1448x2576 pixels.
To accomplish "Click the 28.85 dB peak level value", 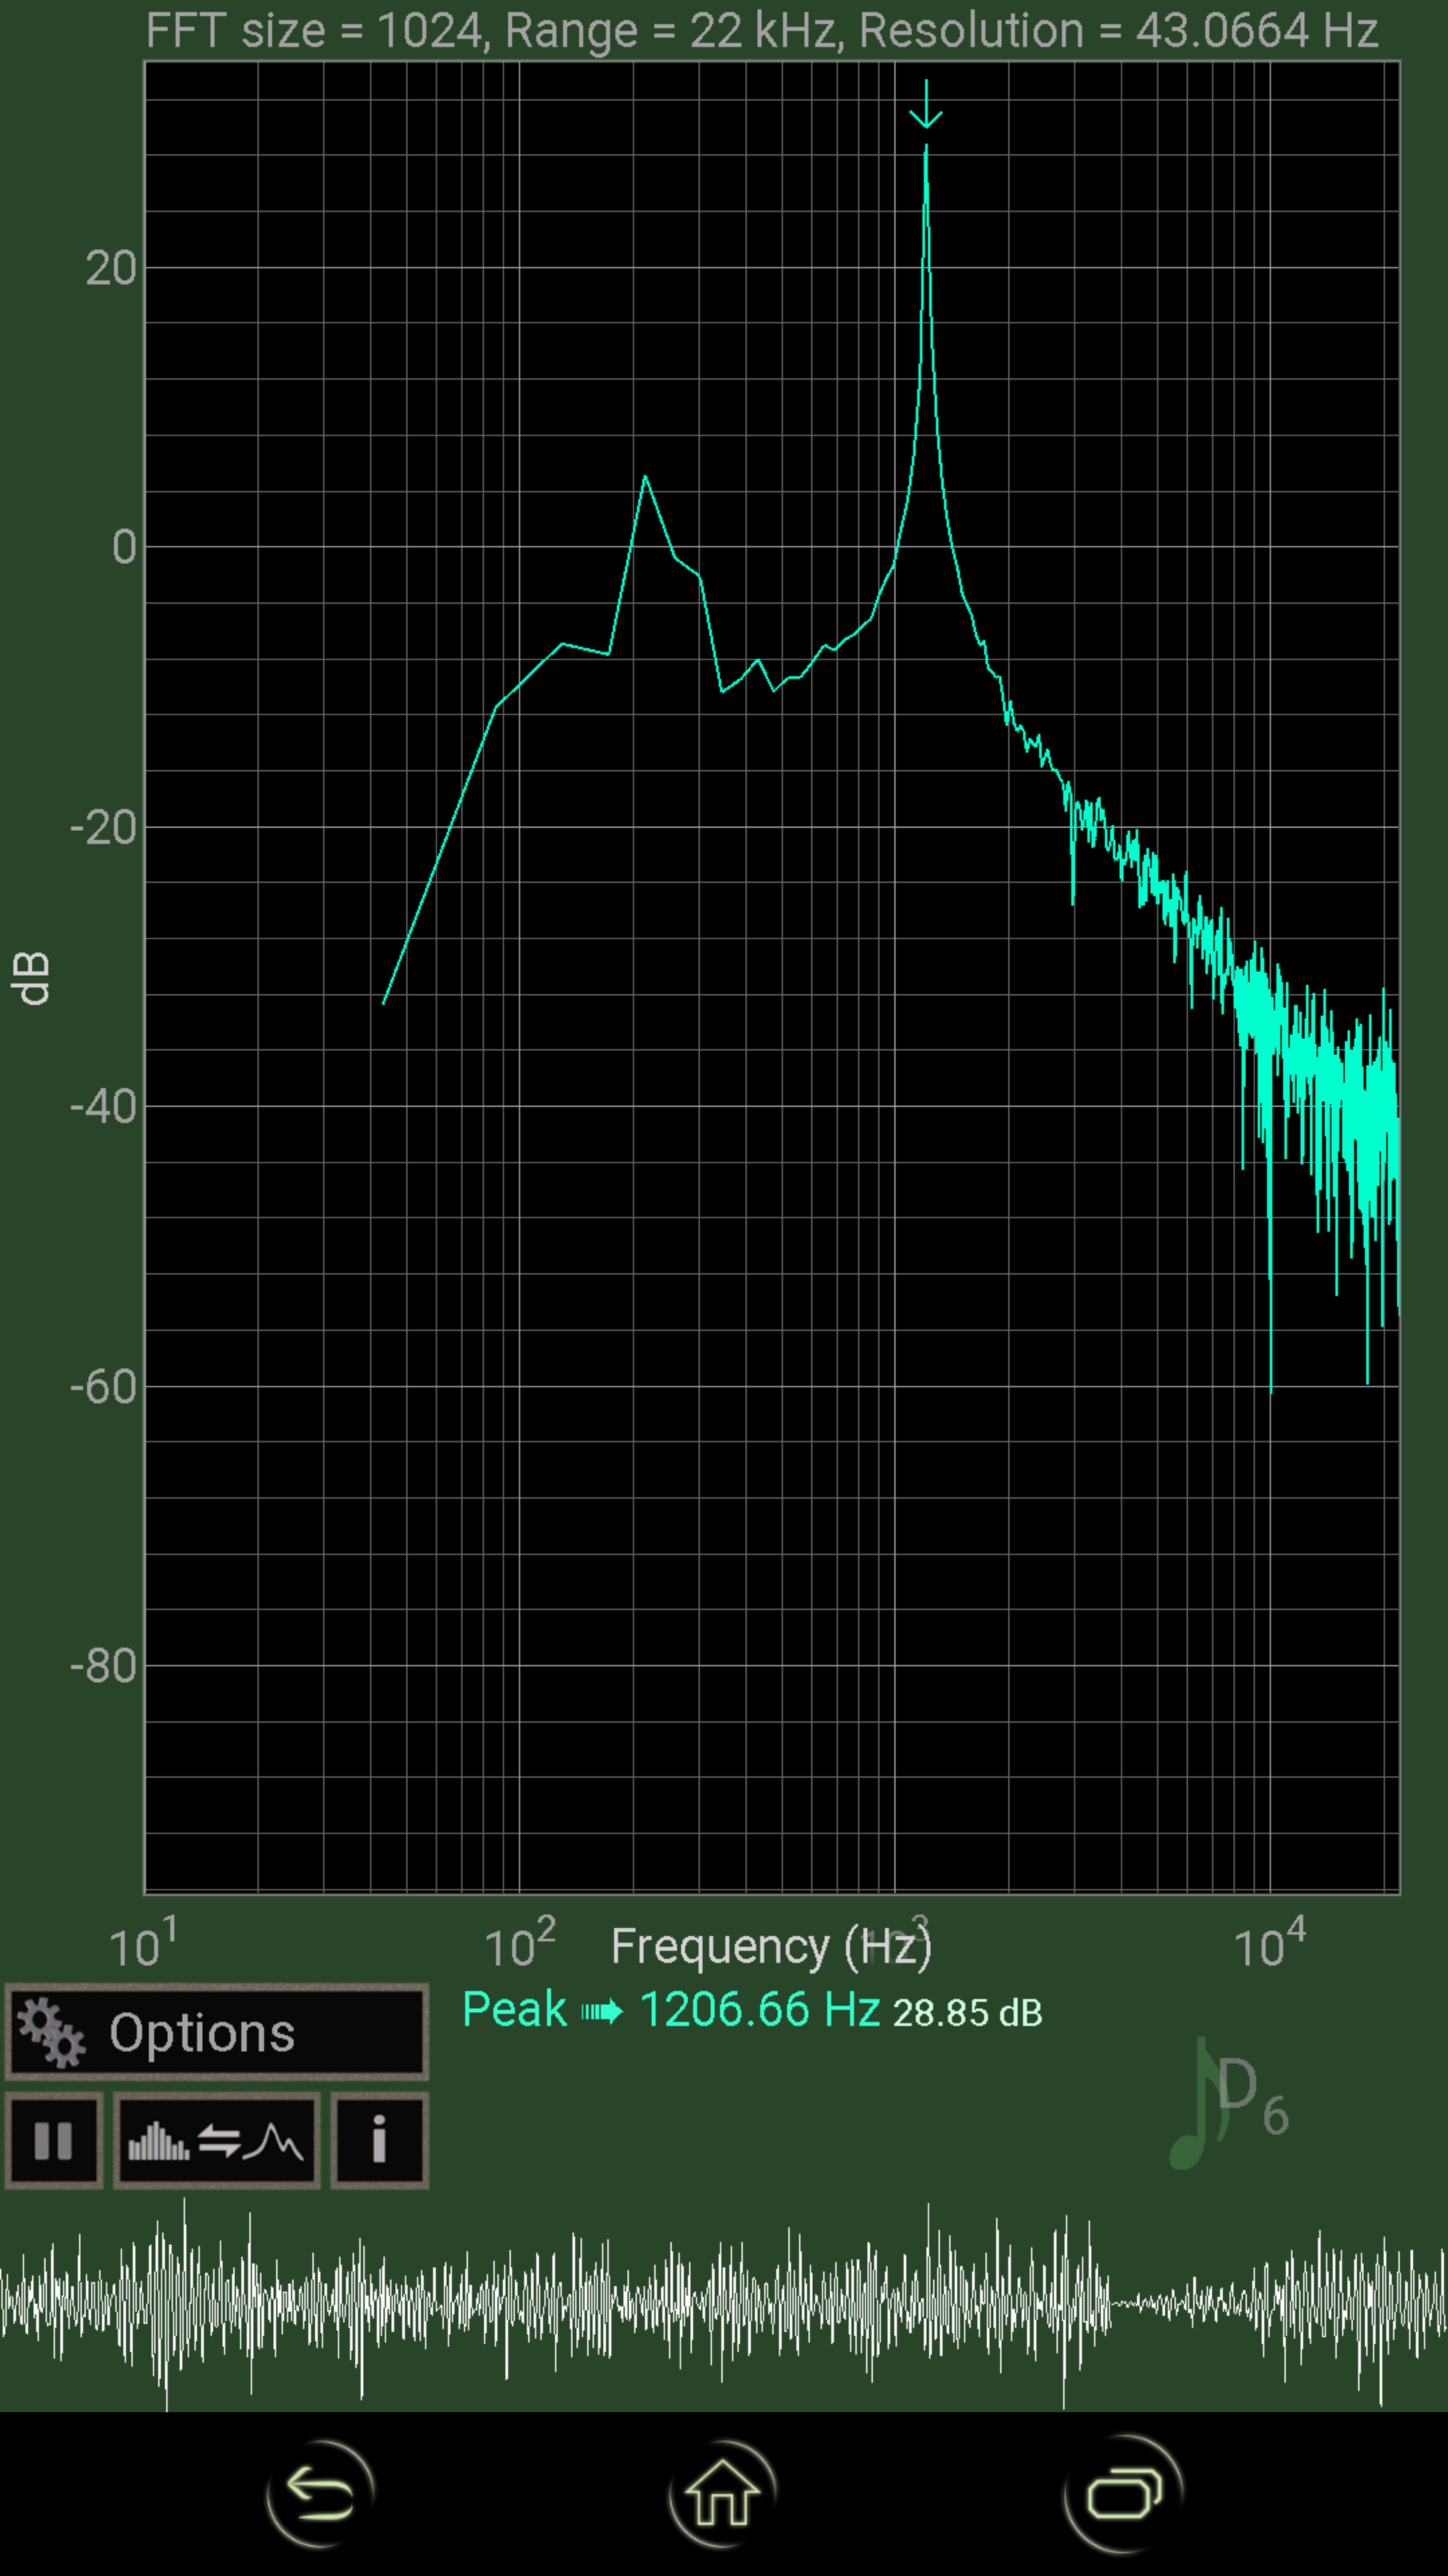I will (x=966, y=2012).
